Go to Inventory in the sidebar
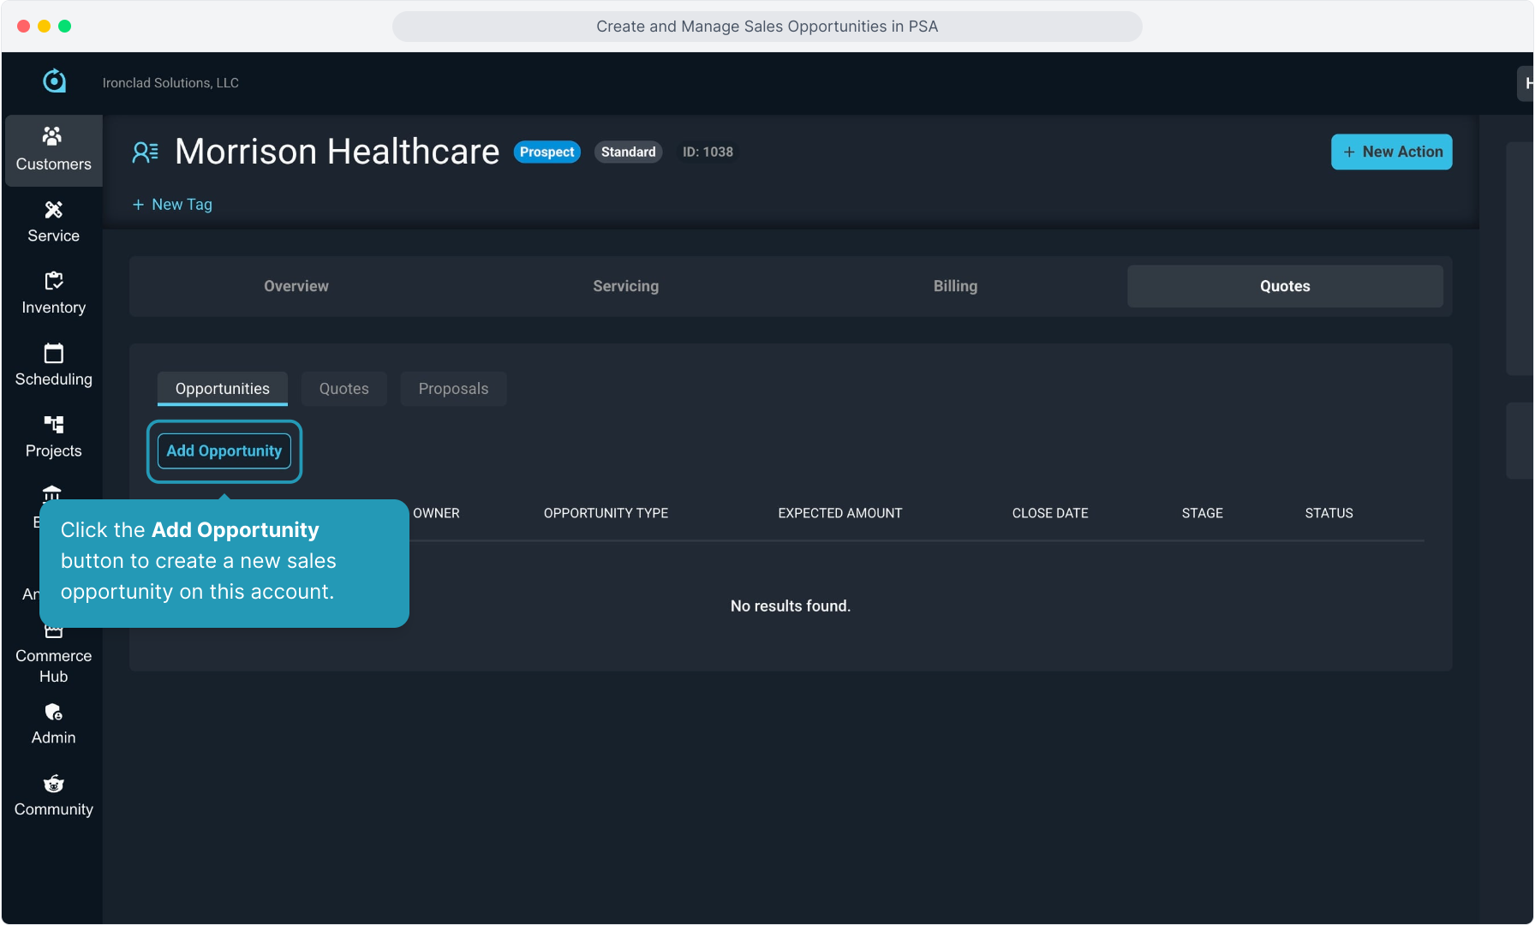This screenshot has height=925, width=1535. tap(53, 294)
